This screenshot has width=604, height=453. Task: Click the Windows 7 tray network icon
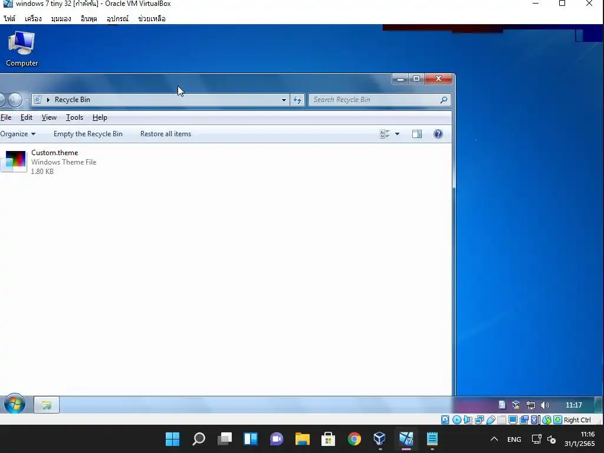[531, 405]
